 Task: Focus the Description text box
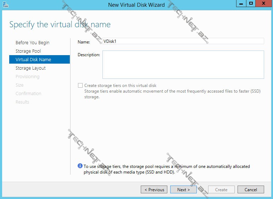[183, 65]
